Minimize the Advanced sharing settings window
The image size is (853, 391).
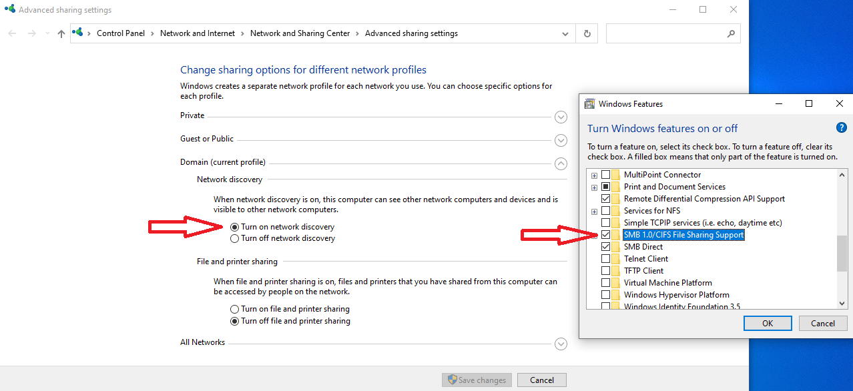point(672,10)
